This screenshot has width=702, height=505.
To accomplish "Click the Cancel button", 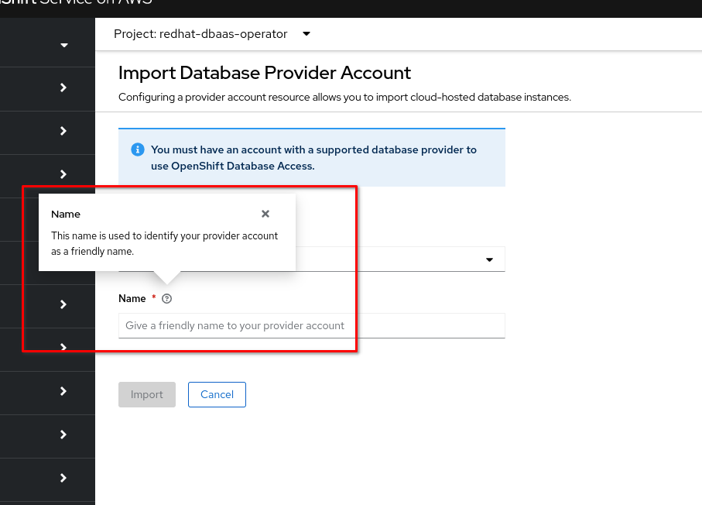I will tap(217, 394).
